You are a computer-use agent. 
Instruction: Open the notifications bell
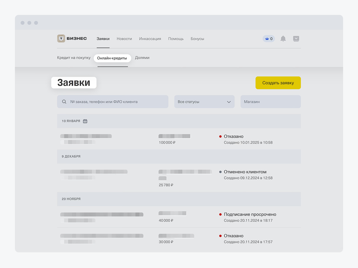tap(283, 39)
